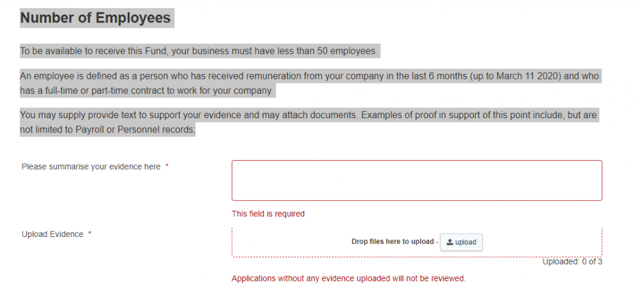Click the 'Please summarise your evidence here' label
Image resolution: width=642 pixels, height=287 pixels.
pos(91,167)
